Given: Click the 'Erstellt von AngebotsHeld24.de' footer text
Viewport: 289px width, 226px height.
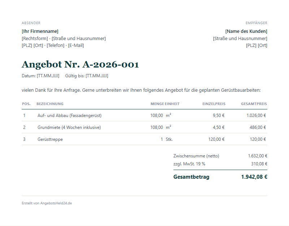Looking at the screenshot, I should (47, 203).
